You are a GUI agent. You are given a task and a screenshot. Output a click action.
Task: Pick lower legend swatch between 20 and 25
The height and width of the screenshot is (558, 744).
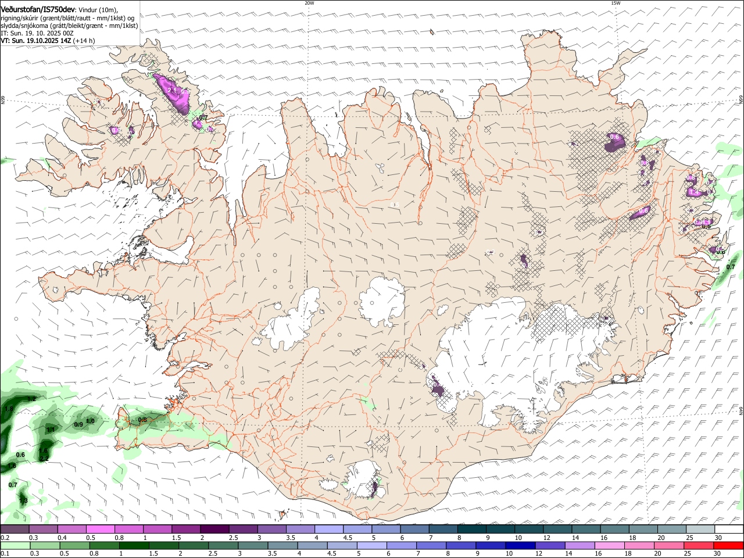(x=669, y=545)
